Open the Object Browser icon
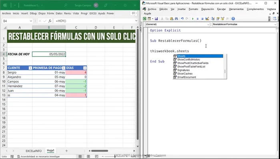Image resolution: width=280 pixels, height=159 pixels. pyautogui.click(x=222, y=18)
